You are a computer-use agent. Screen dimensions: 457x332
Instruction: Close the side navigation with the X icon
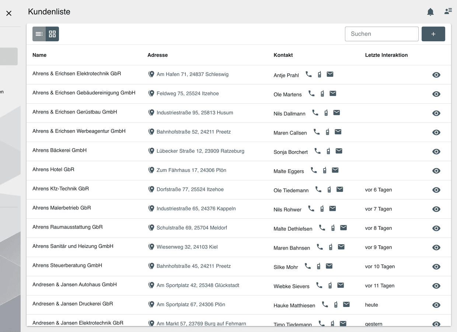[9, 13]
